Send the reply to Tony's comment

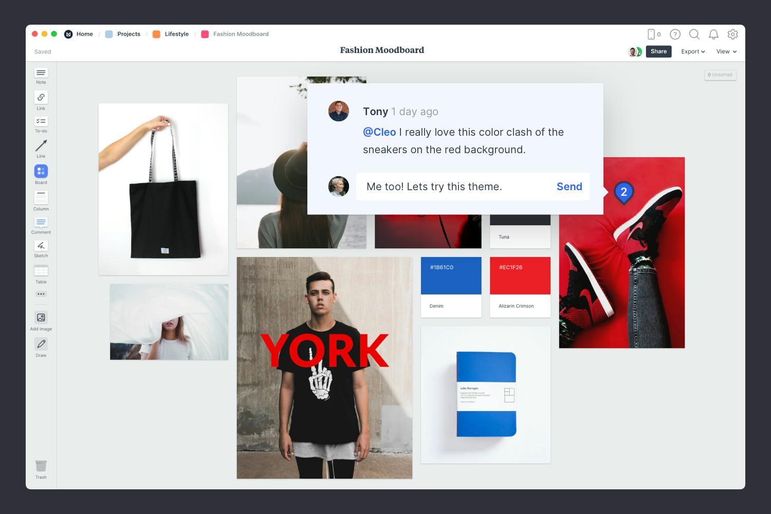[569, 187]
